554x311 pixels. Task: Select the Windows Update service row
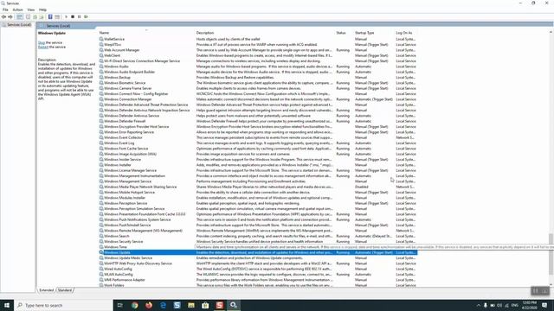[258, 252]
